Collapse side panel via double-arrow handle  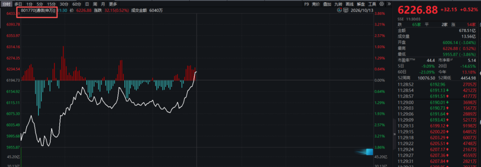pos(394,134)
